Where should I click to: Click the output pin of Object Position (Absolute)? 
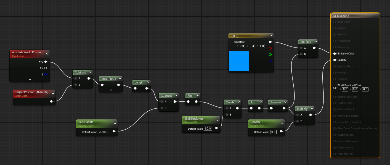pos(51,101)
